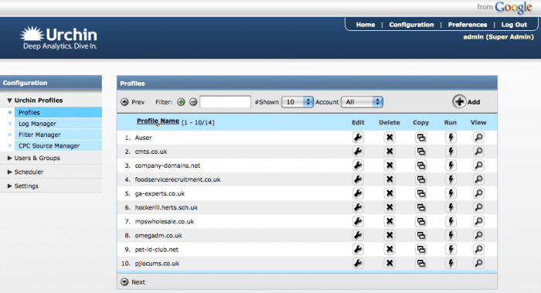Go to the Prev page of profiles
This screenshot has height=293, width=541.
click(x=133, y=102)
